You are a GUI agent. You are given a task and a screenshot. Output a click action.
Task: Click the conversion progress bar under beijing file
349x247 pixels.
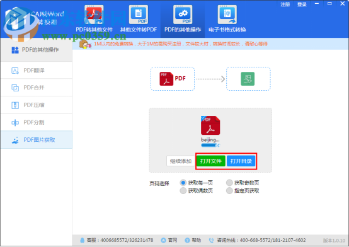[x=210, y=146]
